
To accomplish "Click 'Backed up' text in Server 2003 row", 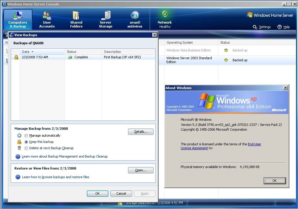I will pos(240,60).
